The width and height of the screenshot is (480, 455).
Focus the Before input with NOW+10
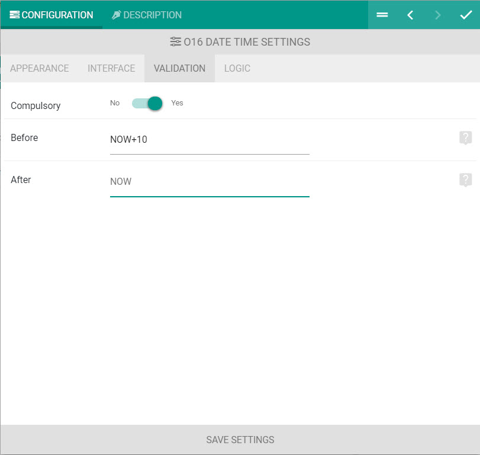tap(210, 140)
